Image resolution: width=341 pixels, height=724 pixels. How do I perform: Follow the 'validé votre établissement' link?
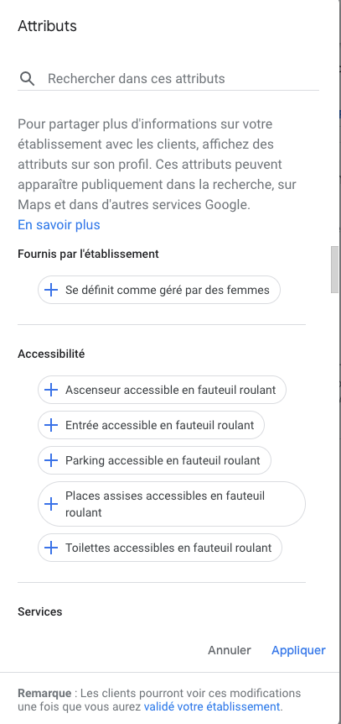pyautogui.click(x=212, y=706)
